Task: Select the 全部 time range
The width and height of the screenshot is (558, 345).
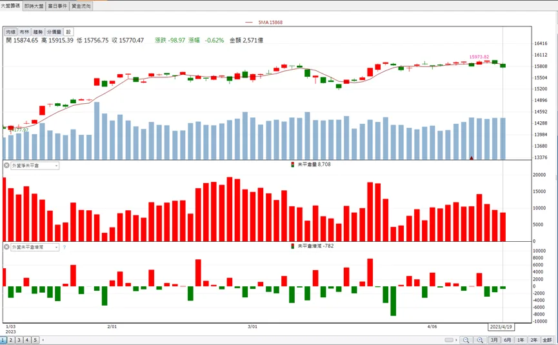Action: pyautogui.click(x=547, y=340)
